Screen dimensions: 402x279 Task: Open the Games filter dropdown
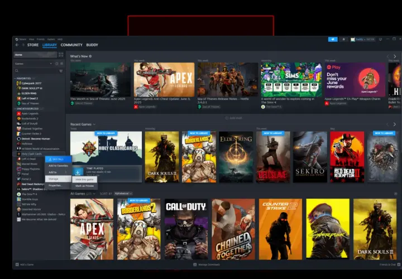pos(33,64)
